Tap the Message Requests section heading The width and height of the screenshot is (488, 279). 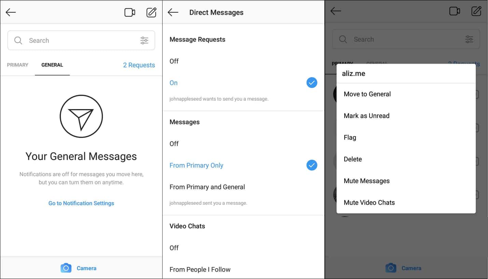point(197,40)
